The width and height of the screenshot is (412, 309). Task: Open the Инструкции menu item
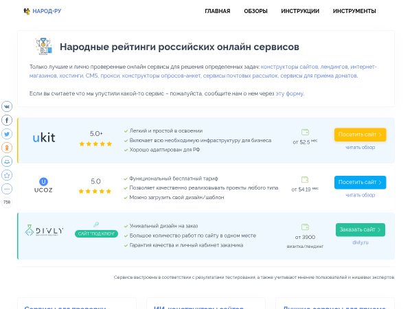pos(300,11)
